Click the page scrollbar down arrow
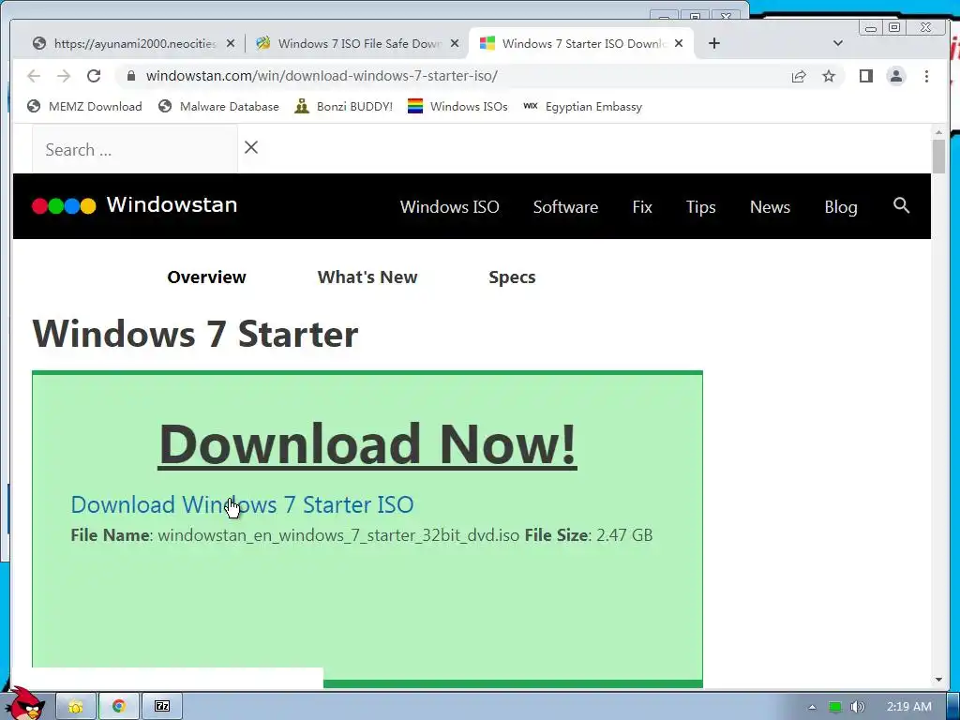Screen dimensions: 960x720 point(938,680)
